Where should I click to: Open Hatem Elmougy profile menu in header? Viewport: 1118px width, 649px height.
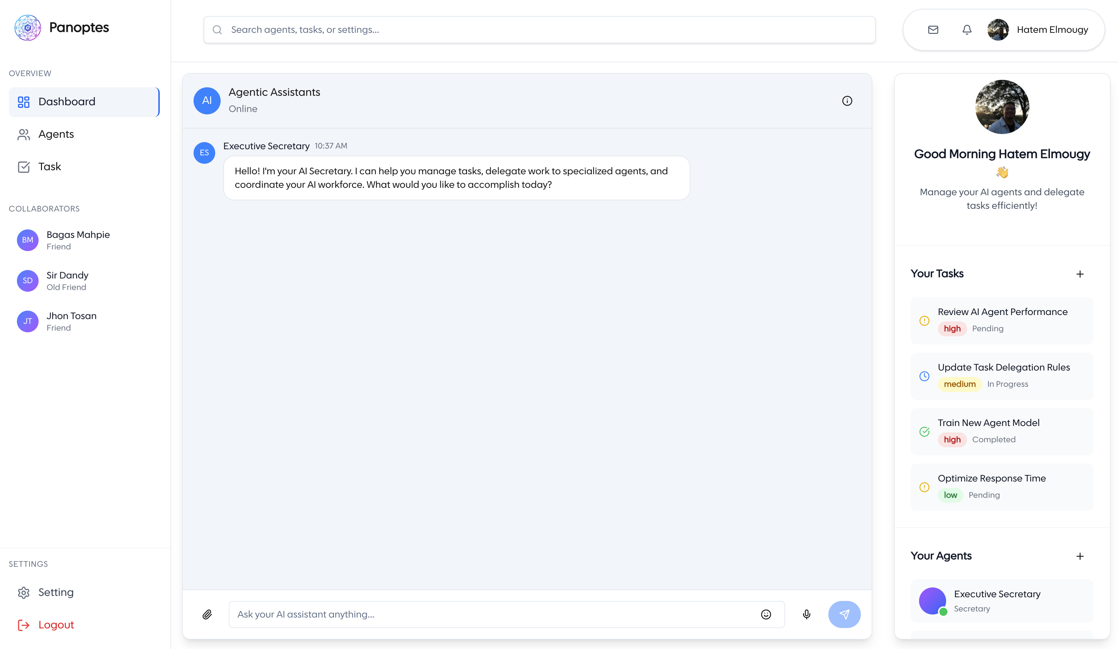[x=1038, y=30]
